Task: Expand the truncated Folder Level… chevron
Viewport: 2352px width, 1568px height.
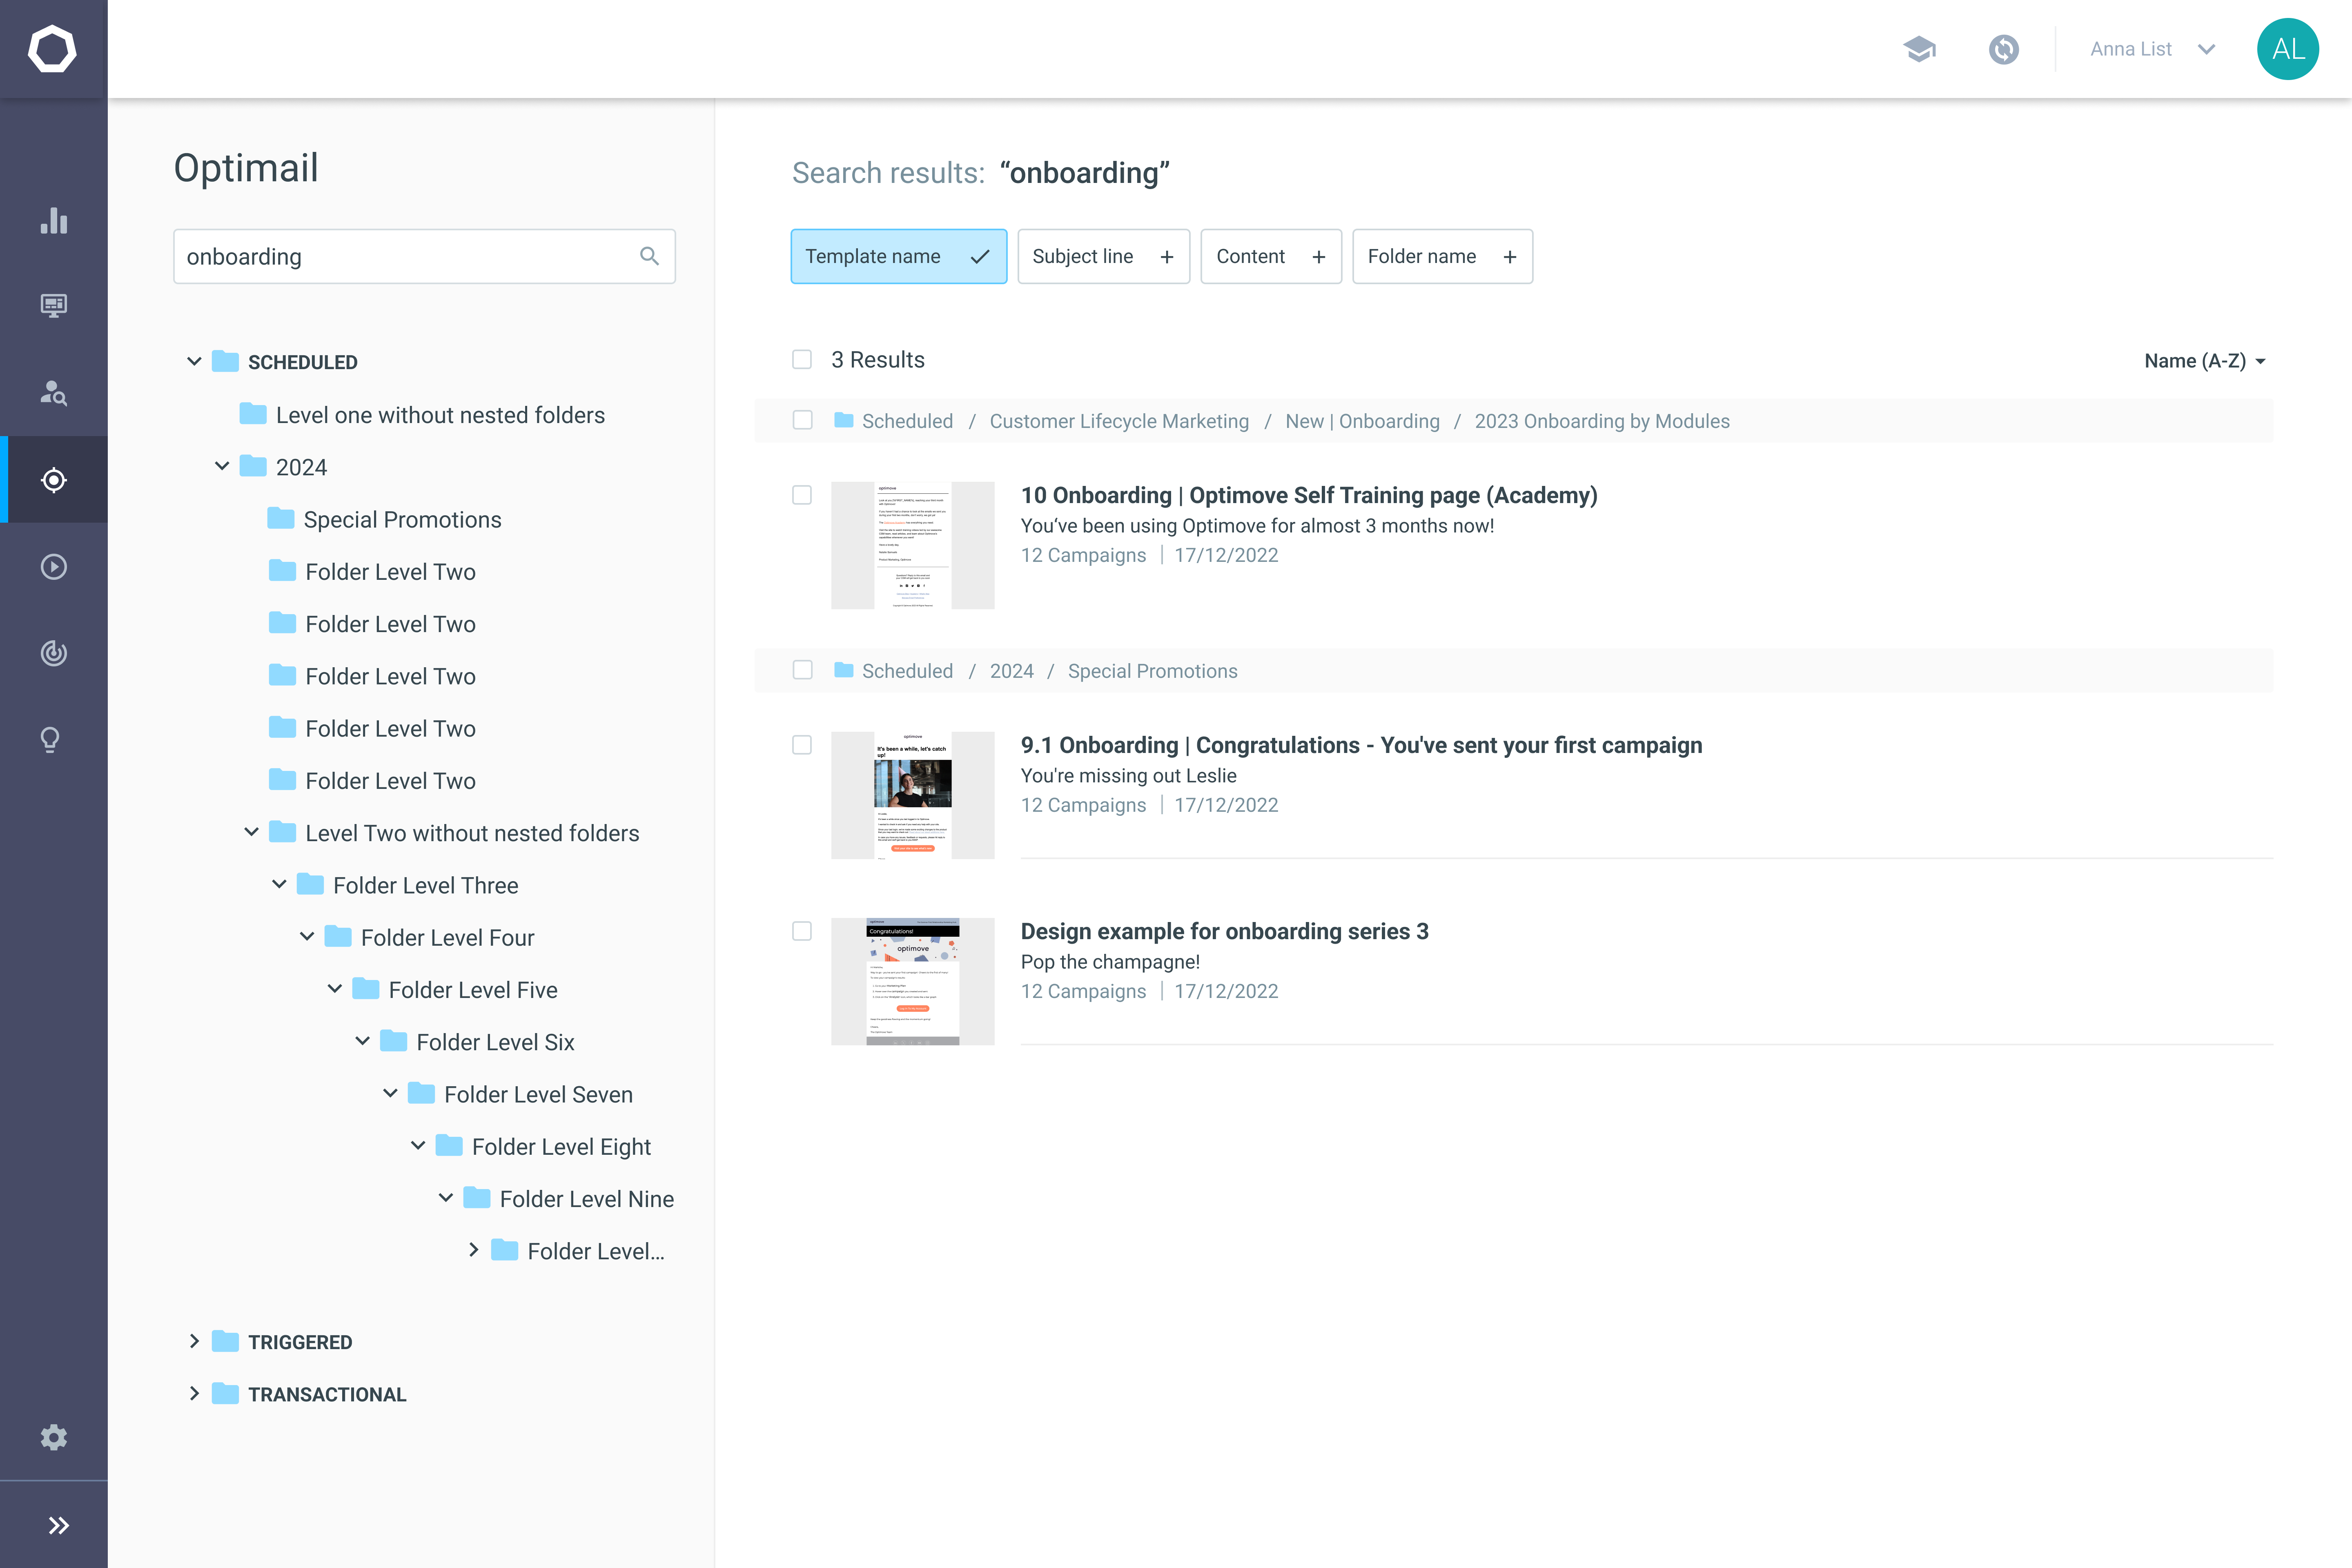Action: pyautogui.click(x=474, y=1250)
